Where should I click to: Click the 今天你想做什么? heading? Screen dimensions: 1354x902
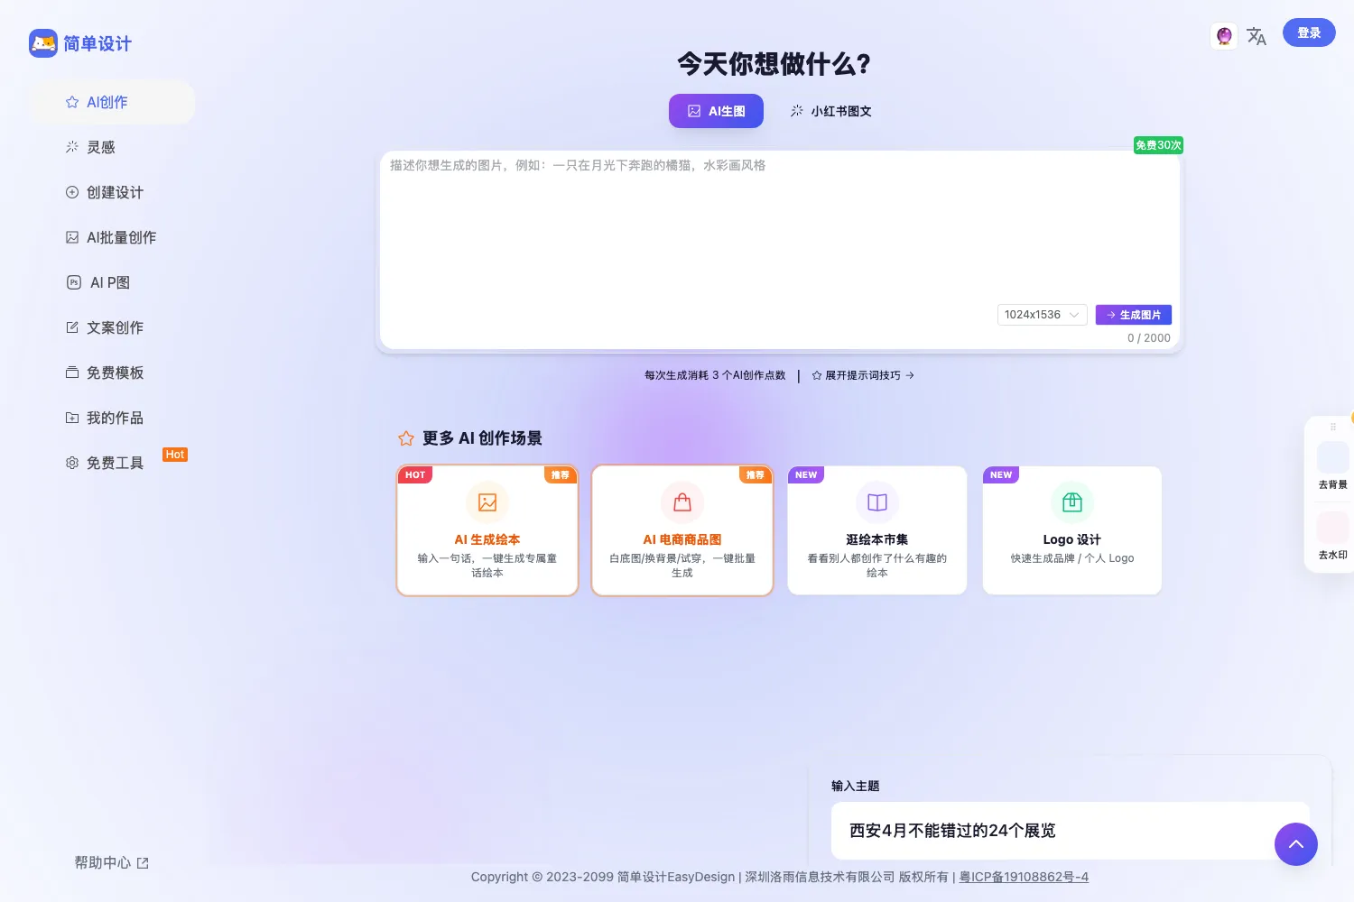point(774,64)
